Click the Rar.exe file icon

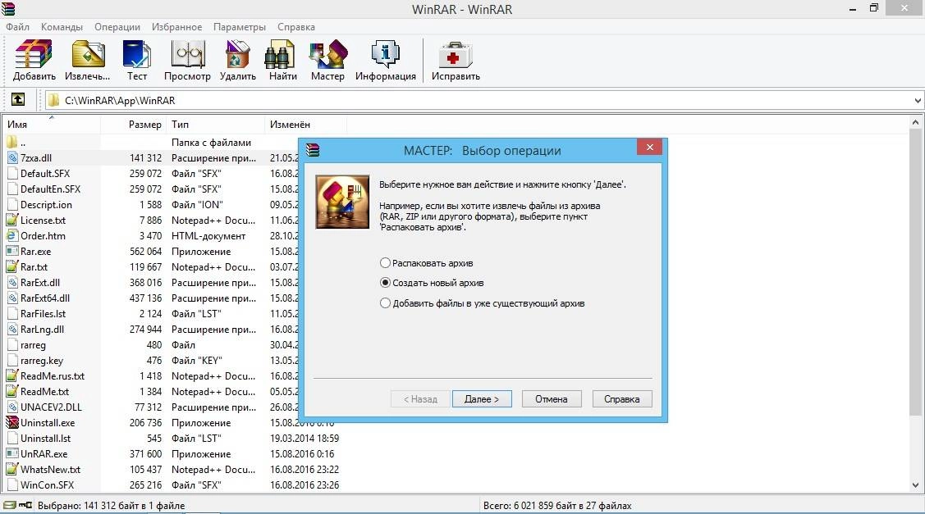(12, 251)
